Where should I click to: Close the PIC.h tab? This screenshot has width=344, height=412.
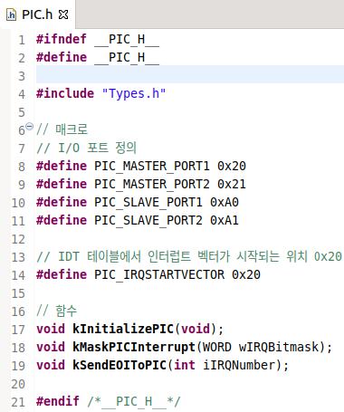coord(63,14)
